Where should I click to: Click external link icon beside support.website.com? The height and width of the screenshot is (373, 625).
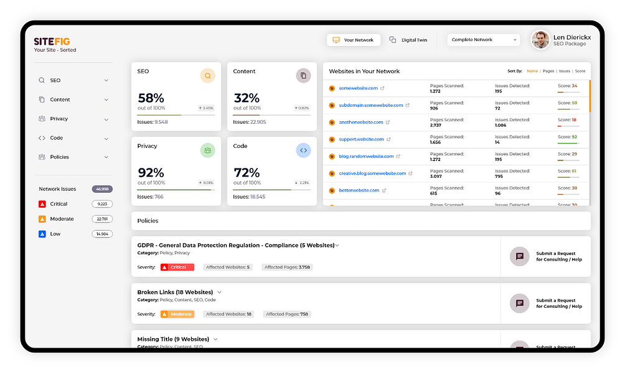[388, 139]
